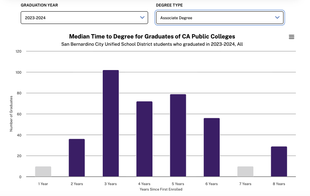Click the gray 1 Year bar
310x196 pixels.
[43, 172]
